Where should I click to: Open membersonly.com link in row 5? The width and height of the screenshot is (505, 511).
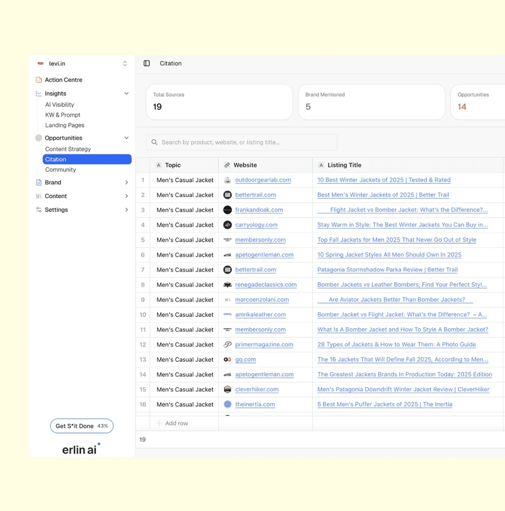click(260, 240)
